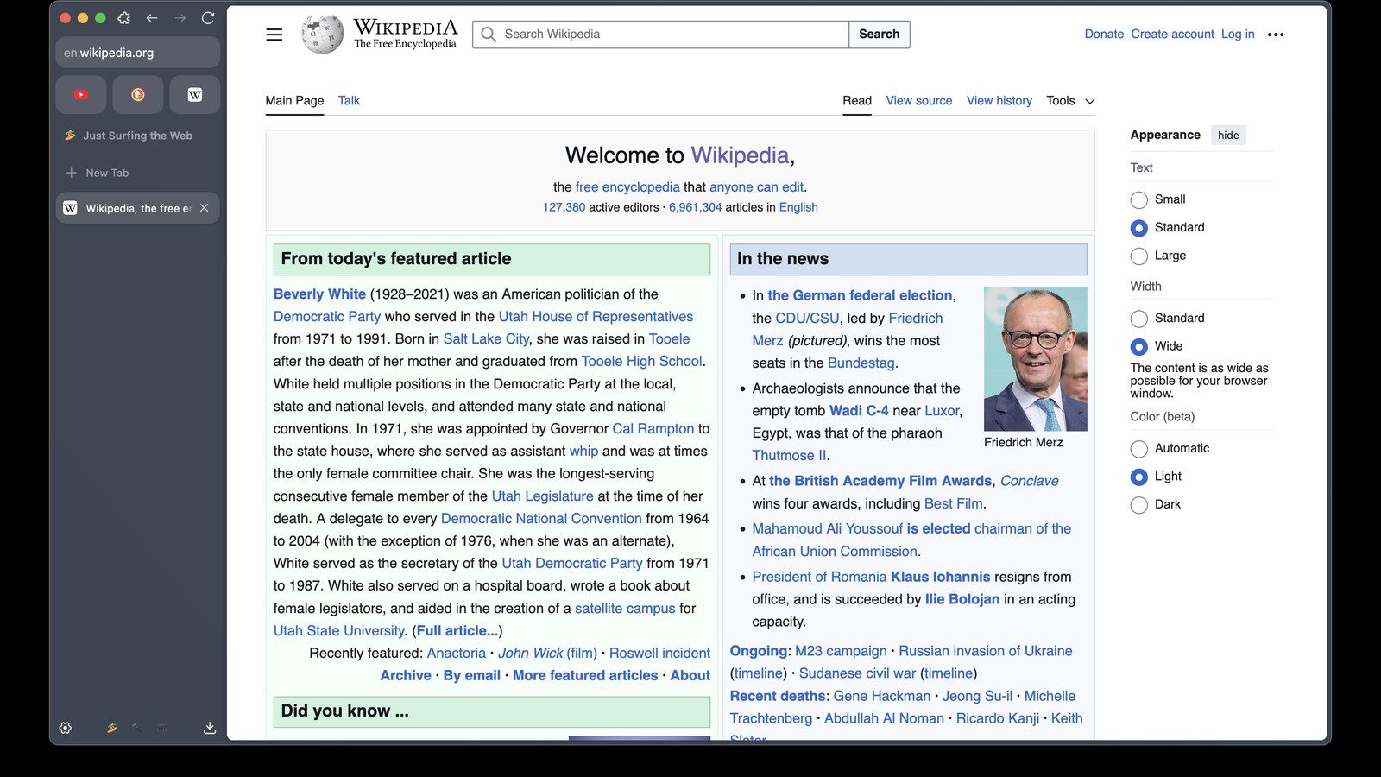Select Standard width option

click(x=1139, y=319)
